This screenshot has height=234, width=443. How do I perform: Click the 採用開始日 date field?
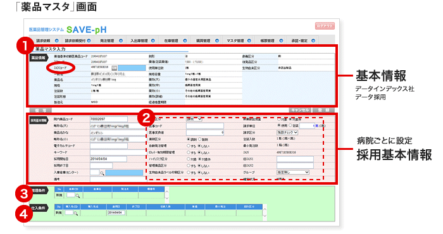(x=108, y=159)
